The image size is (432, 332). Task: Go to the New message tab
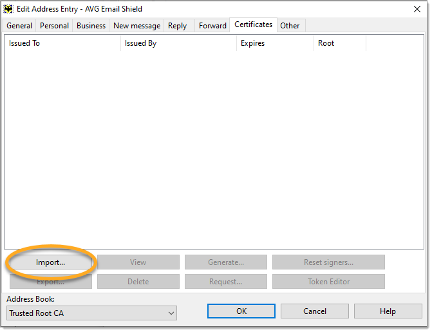point(136,26)
